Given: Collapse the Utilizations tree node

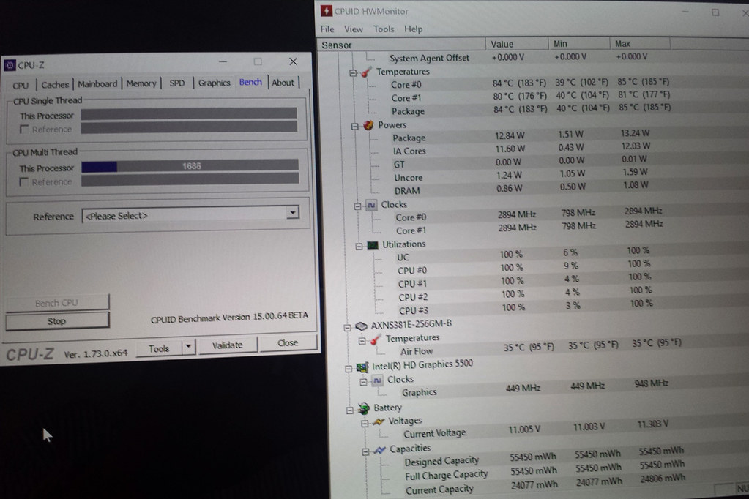Looking at the screenshot, I should click(x=359, y=247).
